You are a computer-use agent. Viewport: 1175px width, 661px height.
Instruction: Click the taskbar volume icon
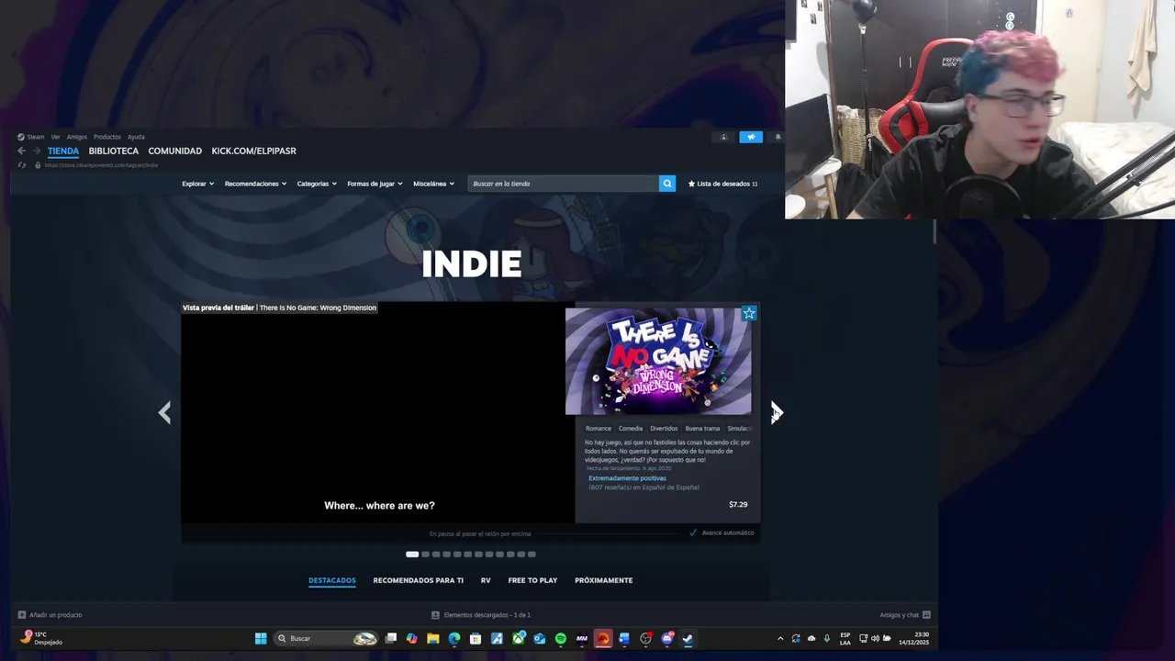[x=875, y=638]
